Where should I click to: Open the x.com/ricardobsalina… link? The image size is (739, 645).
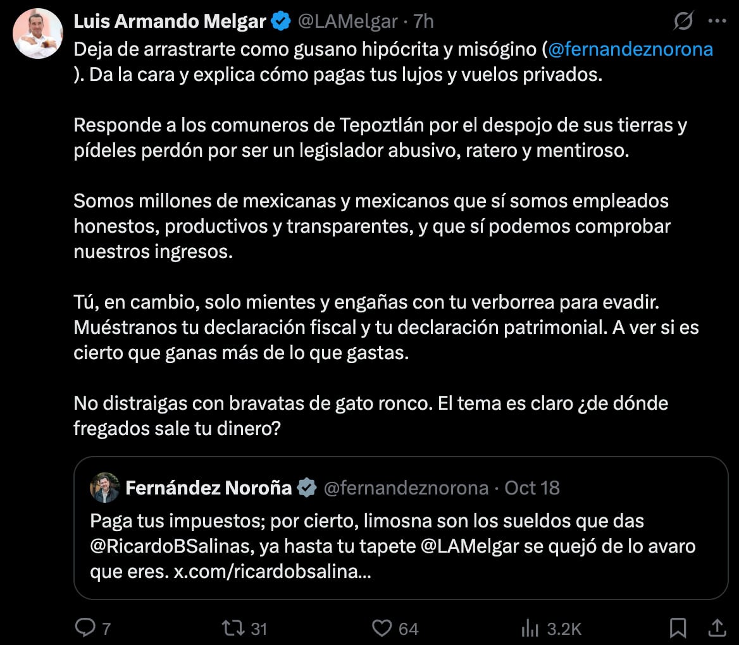click(x=272, y=572)
